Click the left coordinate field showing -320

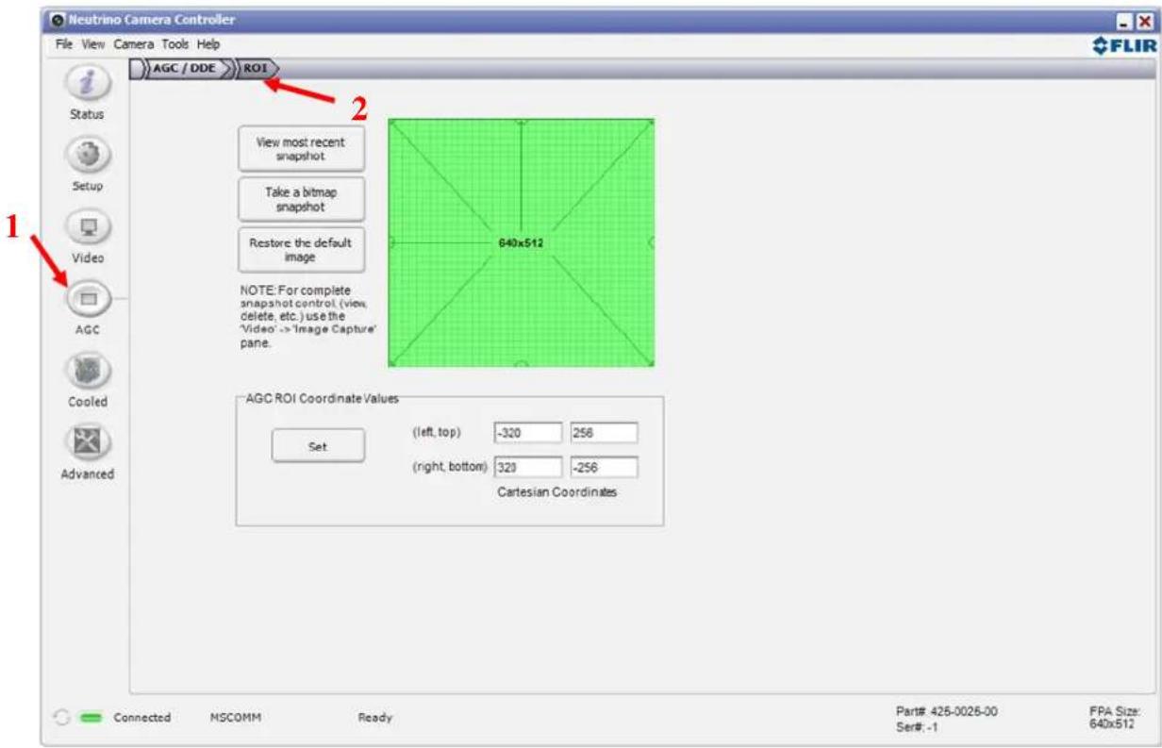click(x=528, y=432)
